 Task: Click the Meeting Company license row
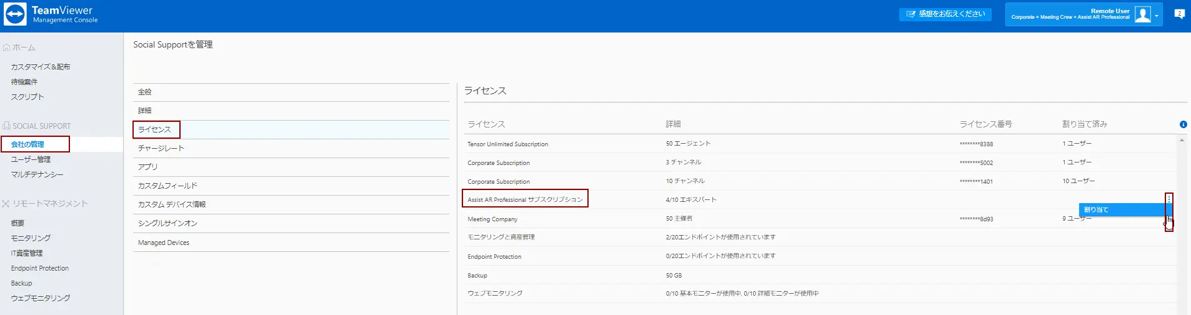(820, 219)
